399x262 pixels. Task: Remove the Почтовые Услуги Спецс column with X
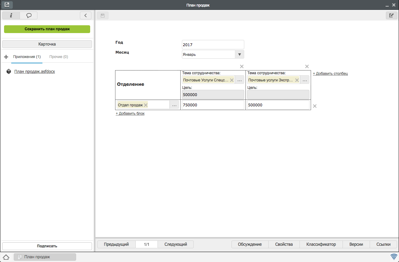click(x=241, y=66)
